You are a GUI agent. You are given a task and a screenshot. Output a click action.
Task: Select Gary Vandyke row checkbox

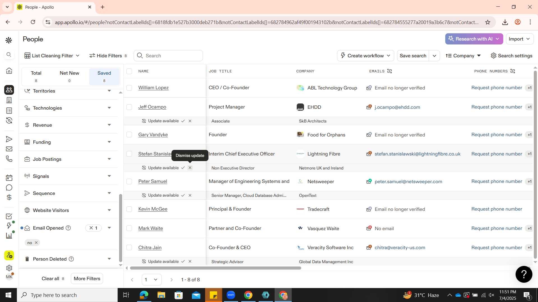(x=129, y=135)
